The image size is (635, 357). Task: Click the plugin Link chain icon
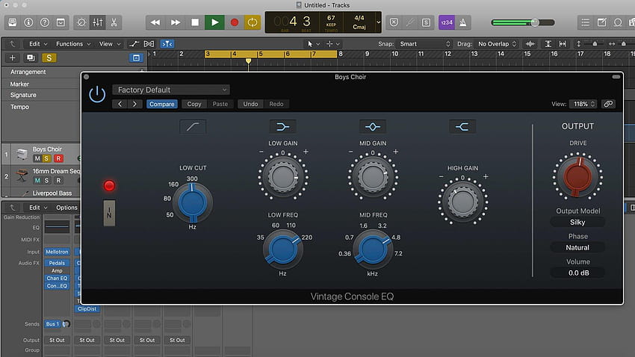tap(608, 104)
